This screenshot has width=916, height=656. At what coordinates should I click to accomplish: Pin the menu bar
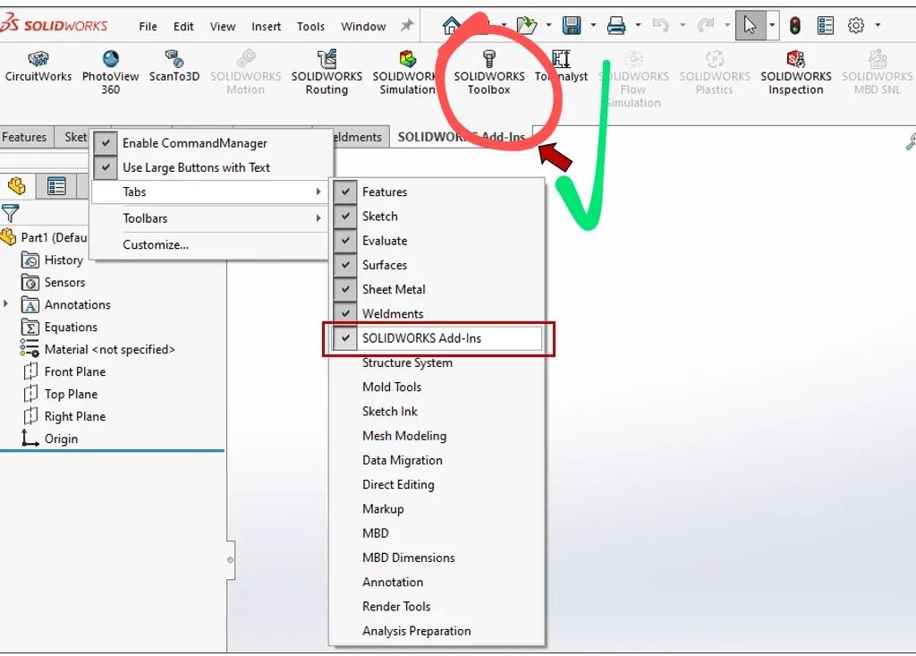click(x=407, y=25)
